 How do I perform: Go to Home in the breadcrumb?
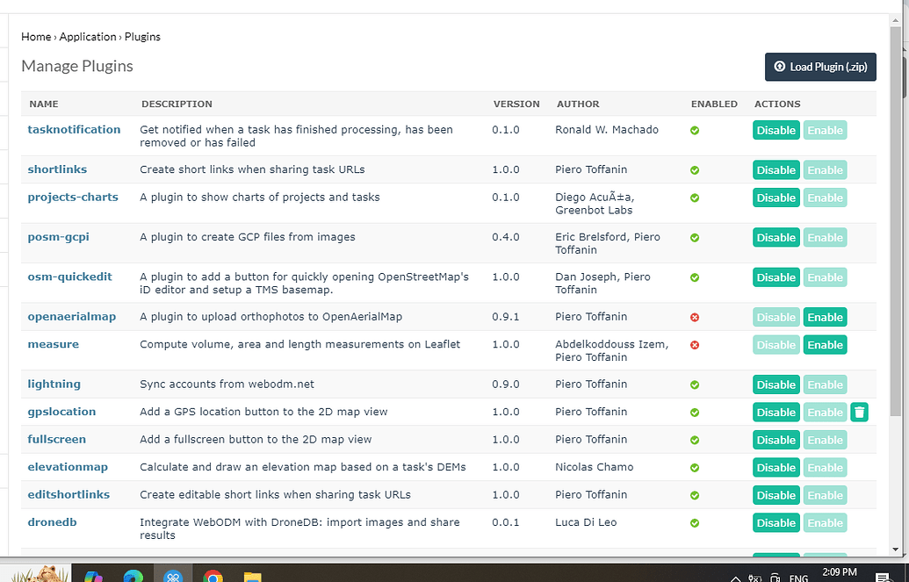tap(36, 37)
